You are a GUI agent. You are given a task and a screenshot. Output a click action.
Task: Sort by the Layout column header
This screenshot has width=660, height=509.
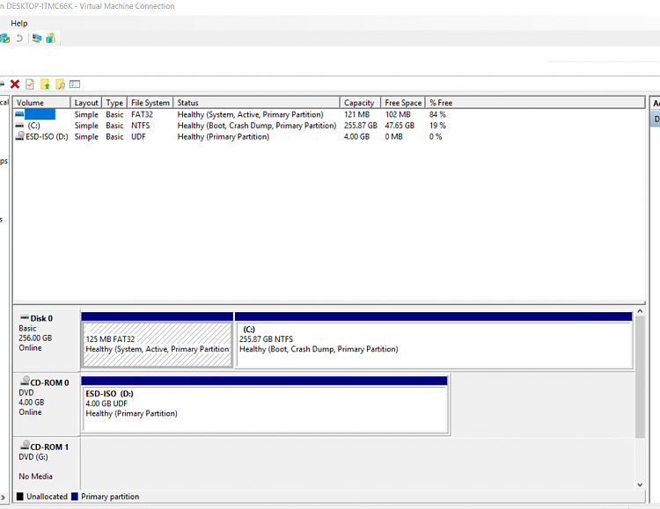point(86,103)
